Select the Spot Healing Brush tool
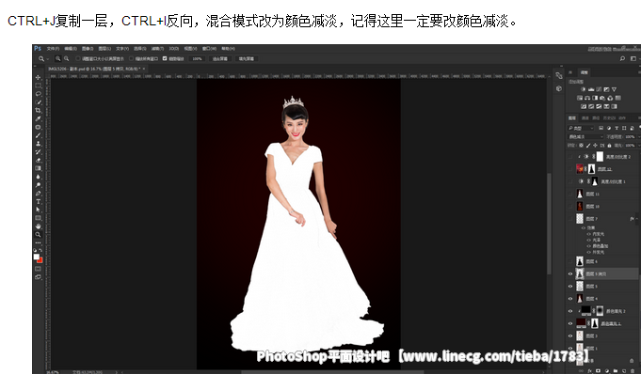641x374 pixels. [38, 127]
